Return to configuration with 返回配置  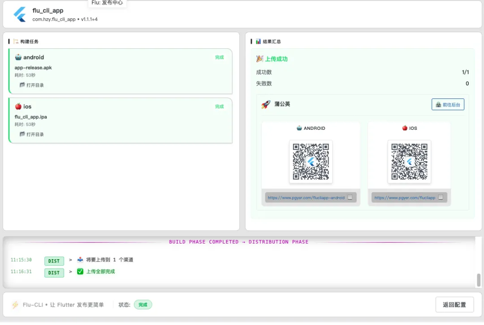(454, 305)
